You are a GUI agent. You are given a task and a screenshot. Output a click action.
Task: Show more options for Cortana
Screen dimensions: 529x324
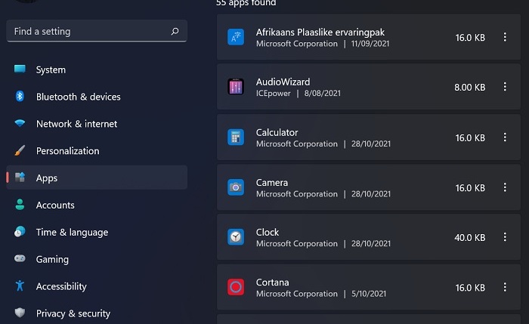[x=505, y=287]
